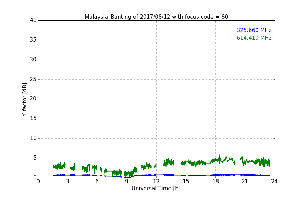Click the y-axis tick label '5'
The image size is (305, 203).
click(x=35, y=158)
